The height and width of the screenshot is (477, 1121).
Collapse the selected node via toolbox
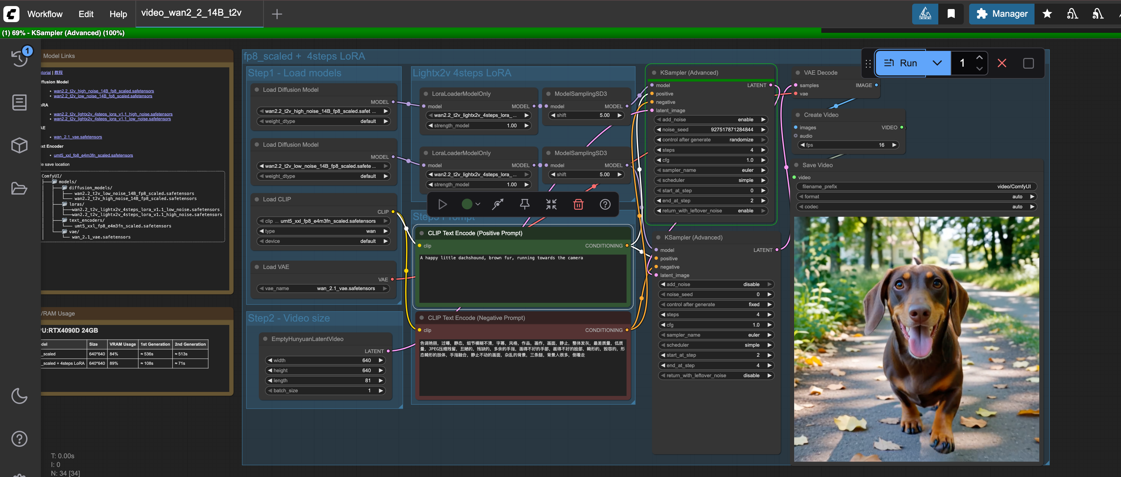551,204
